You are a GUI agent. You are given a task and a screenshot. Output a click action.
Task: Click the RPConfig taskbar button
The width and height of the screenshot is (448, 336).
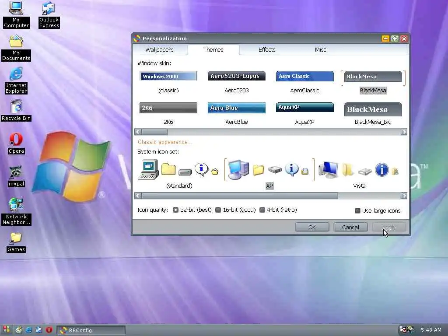[x=91, y=330]
